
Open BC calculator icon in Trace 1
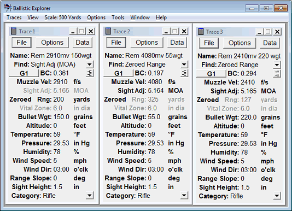coord(90,73)
